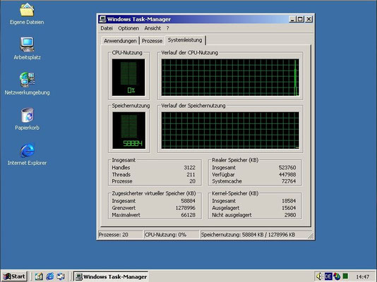This screenshot has height=282, width=377.
Task: Click the Grenzwert value 1278996
Action: click(x=185, y=208)
